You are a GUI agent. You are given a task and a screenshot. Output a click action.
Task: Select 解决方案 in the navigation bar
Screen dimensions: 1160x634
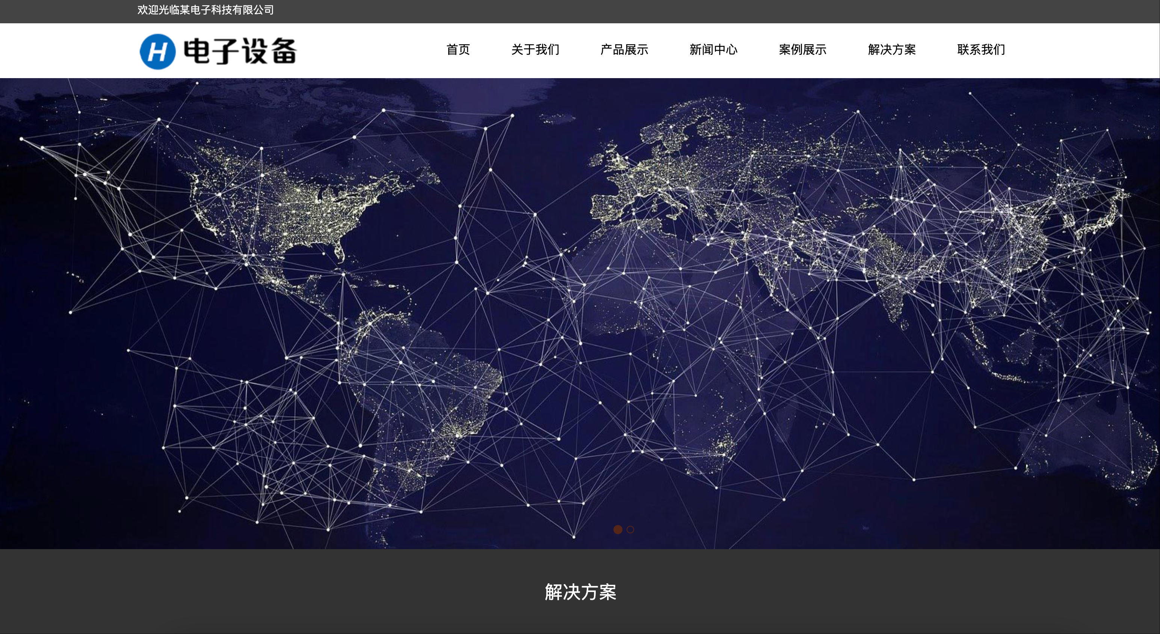coord(892,50)
